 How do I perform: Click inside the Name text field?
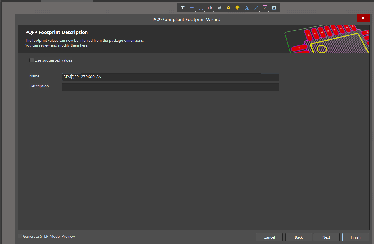[170, 77]
